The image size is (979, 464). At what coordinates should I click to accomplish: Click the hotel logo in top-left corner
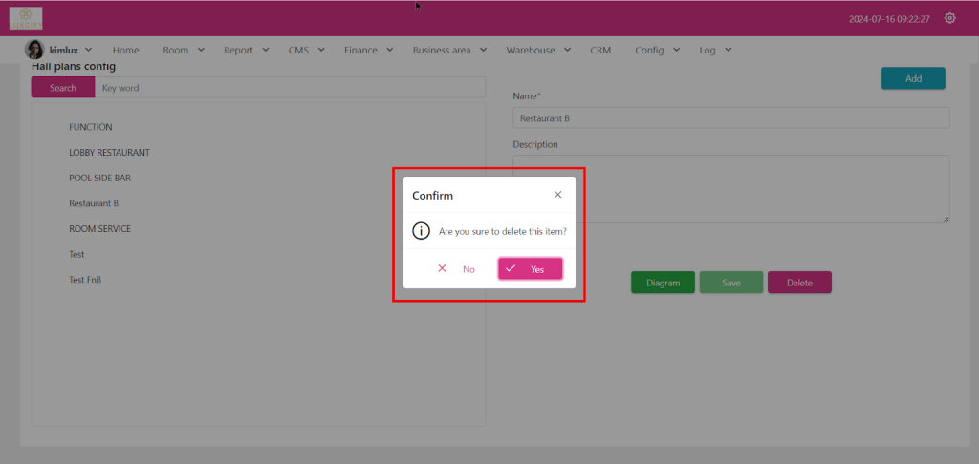[26, 18]
